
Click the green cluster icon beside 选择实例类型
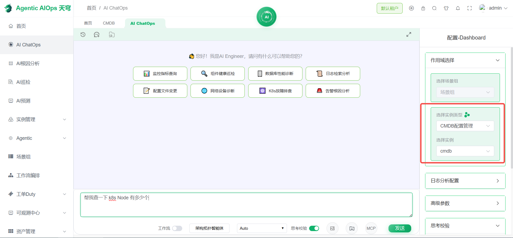tap(467, 115)
